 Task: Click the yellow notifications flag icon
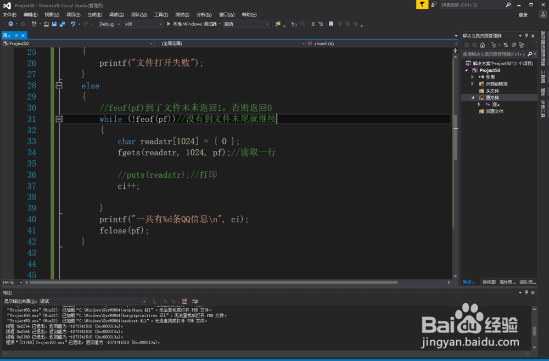click(422, 4)
